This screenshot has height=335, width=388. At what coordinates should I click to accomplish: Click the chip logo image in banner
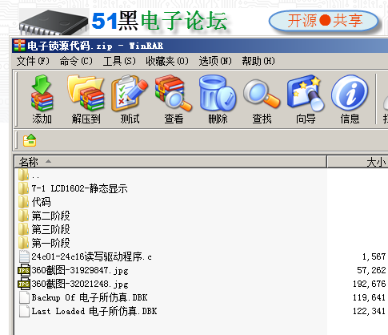coord(54,22)
